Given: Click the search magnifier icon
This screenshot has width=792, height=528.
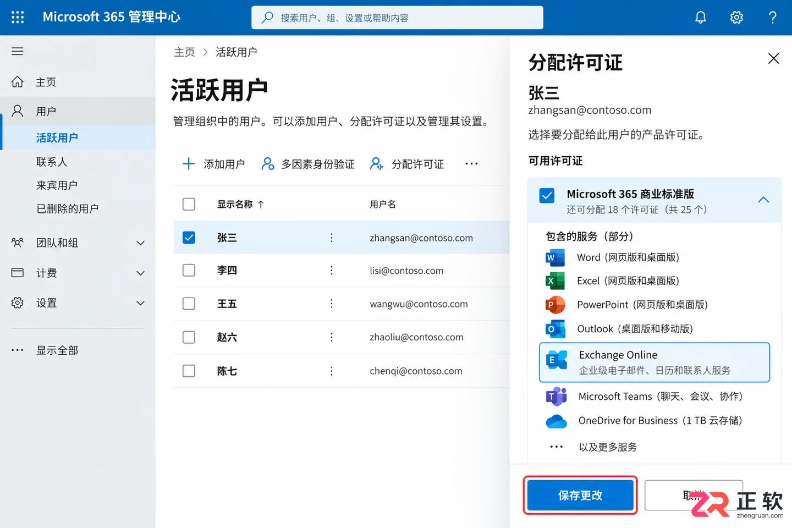Looking at the screenshot, I should [267, 18].
